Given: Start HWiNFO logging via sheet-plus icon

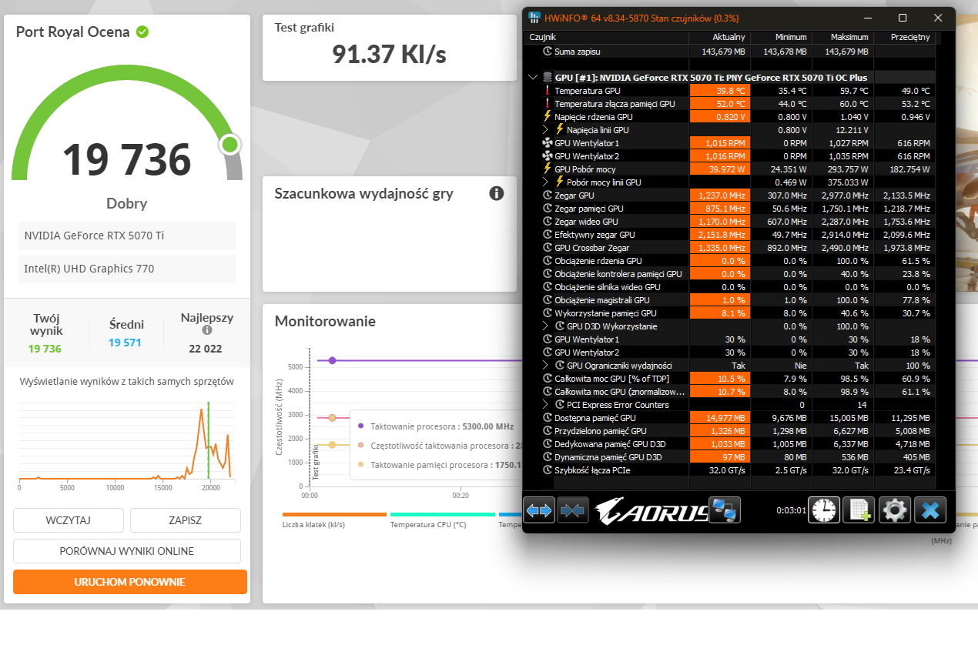Looking at the screenshot, I should tap(859, 510).
